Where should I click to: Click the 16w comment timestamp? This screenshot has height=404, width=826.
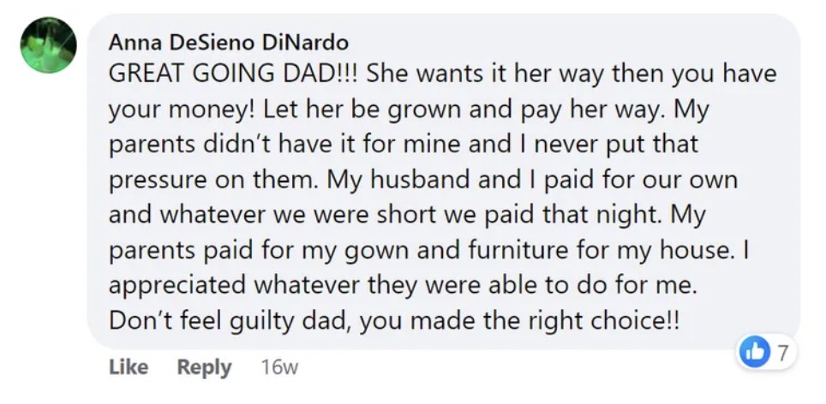[278, 368]
